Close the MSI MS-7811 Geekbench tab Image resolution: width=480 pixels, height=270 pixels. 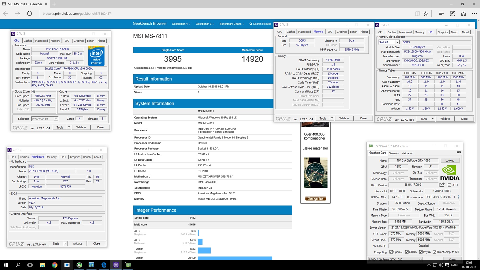click(46, 4)
